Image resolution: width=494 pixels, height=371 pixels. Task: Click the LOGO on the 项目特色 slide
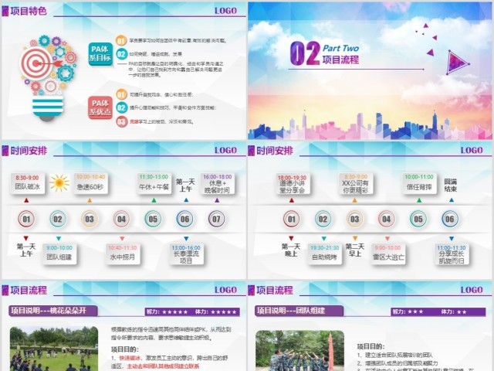(225, 11)
